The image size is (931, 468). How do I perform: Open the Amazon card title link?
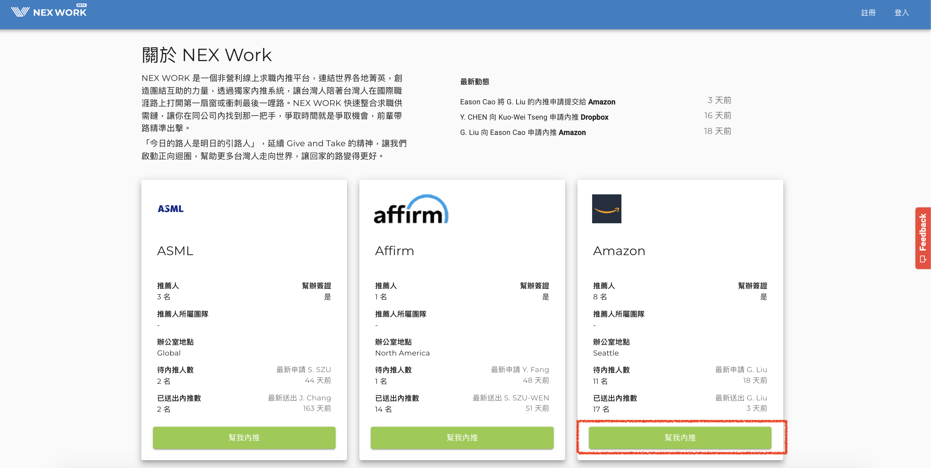click(x=619, y=251)
